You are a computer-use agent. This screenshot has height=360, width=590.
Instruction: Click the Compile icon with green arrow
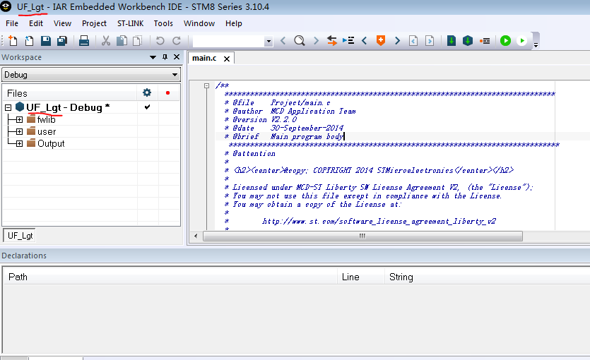tap(452, 40)
